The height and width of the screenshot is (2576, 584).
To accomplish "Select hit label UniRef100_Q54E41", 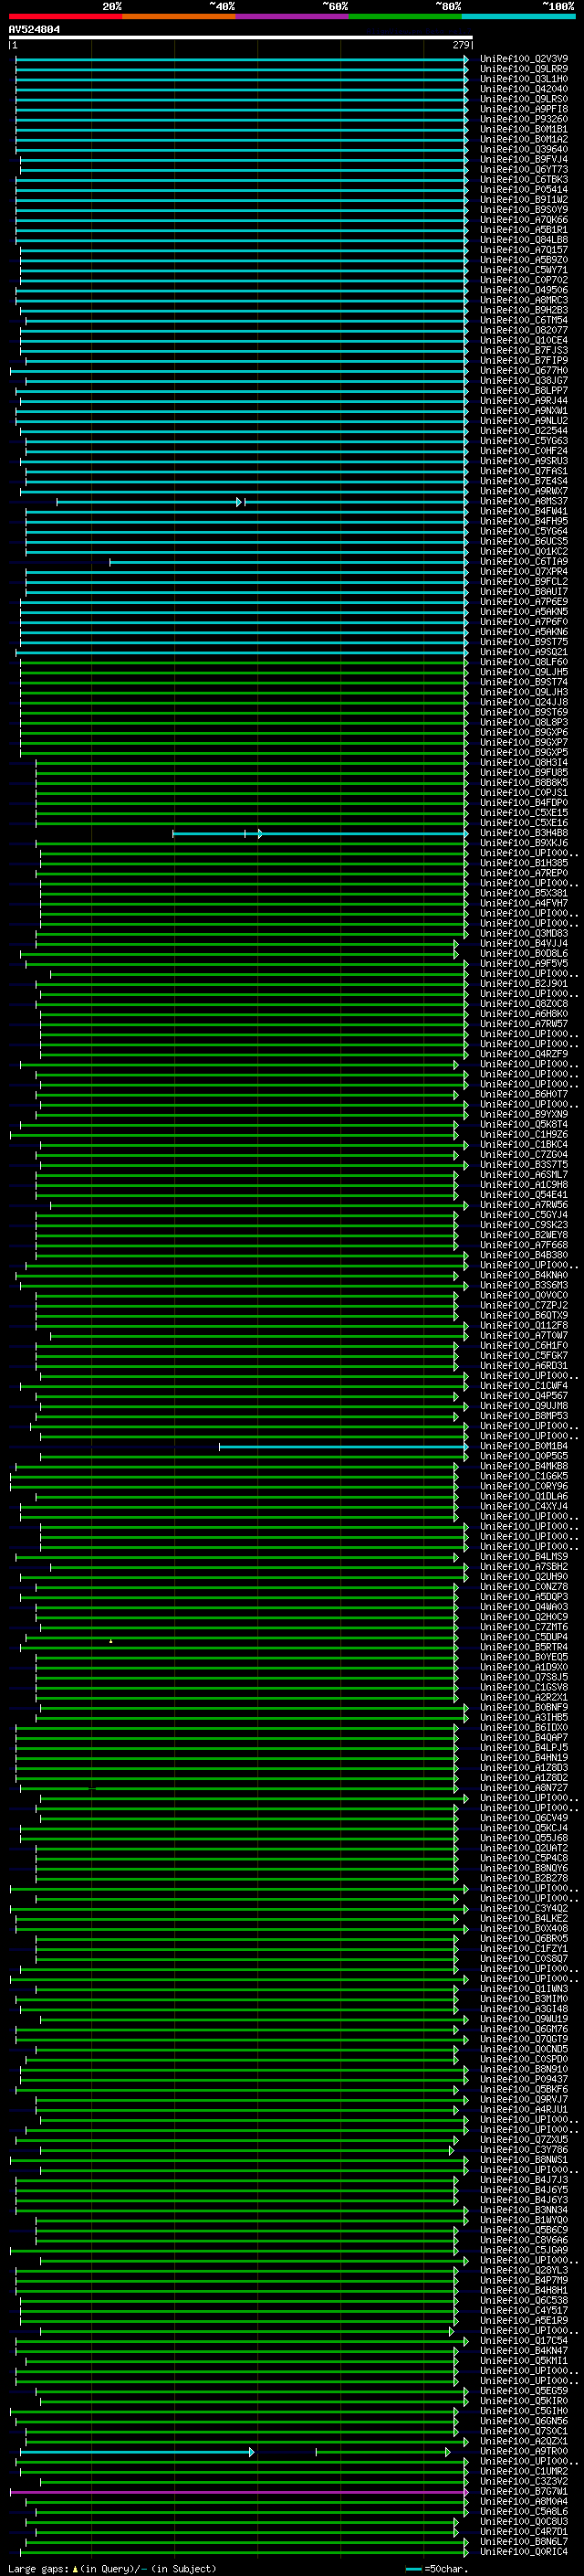I will point(524,1195).
